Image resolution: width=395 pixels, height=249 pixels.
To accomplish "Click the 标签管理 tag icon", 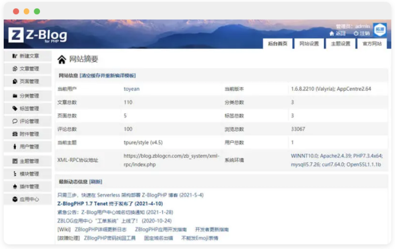I will [15, 108].
